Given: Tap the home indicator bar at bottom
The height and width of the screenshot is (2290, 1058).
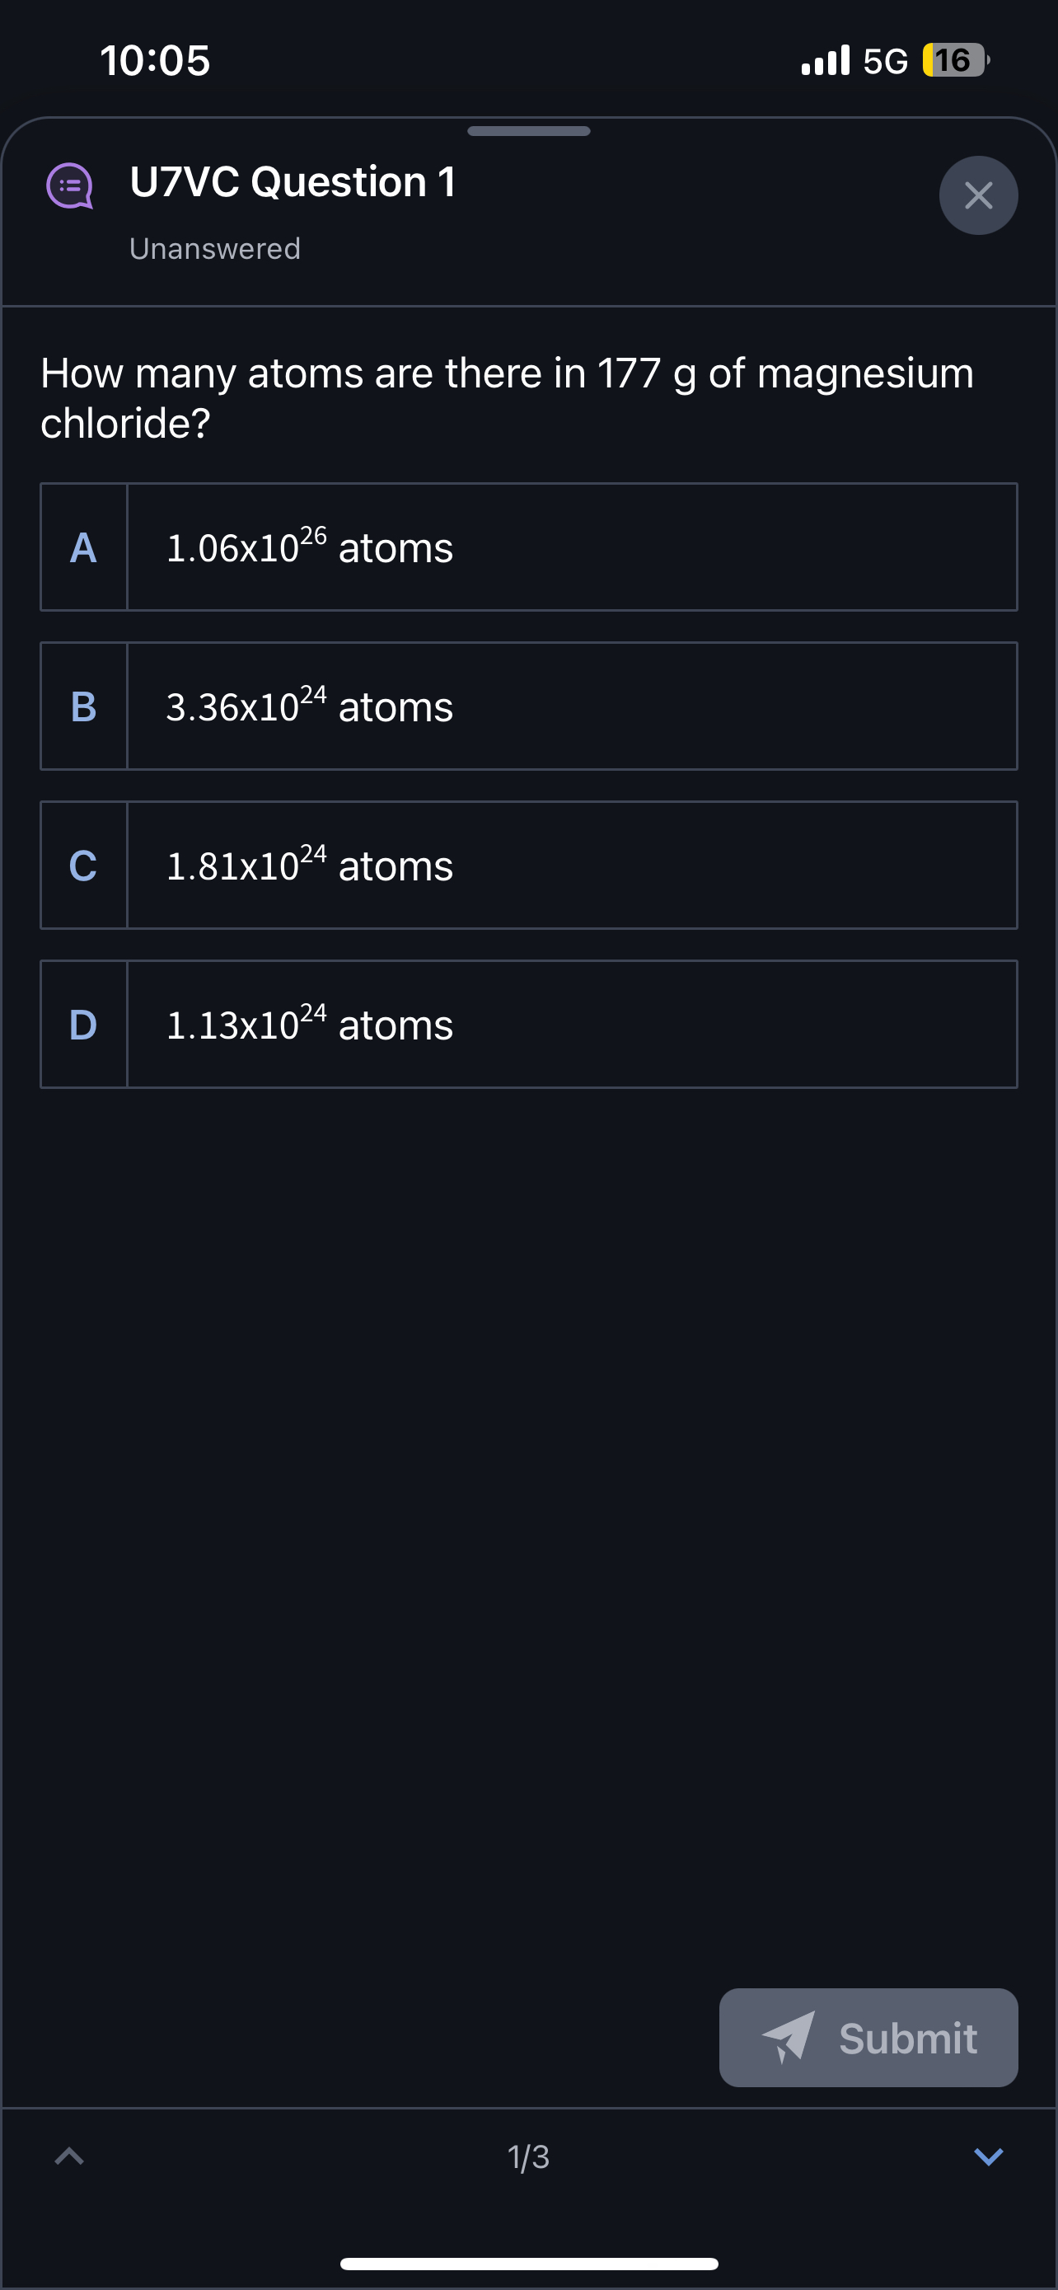Looking at the screenshot, I should [528, 2263].
